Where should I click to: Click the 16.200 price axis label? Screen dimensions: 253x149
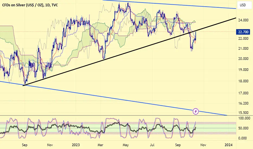coord(243,103)
